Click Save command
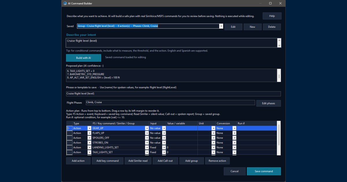Screen dimensions: 347x182 (264, 171)
